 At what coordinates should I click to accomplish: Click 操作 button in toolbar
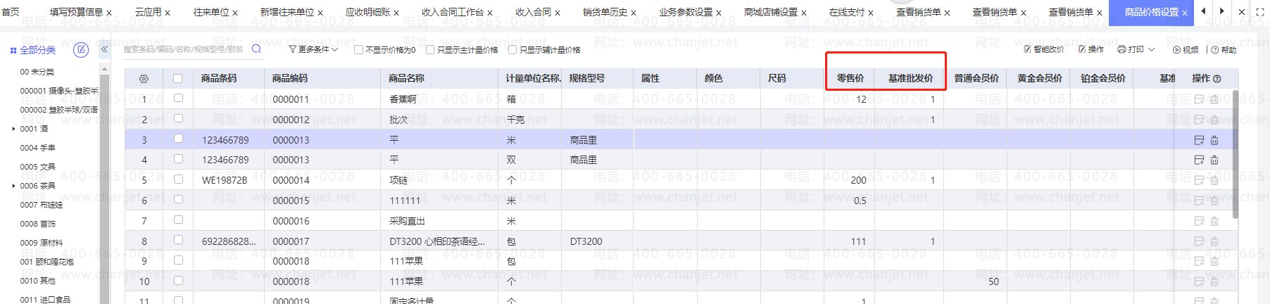[x=1091, y=49]
